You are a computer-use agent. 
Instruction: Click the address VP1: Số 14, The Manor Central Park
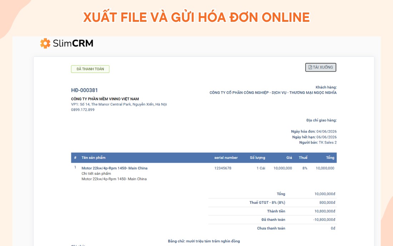[x=119, y=104]
